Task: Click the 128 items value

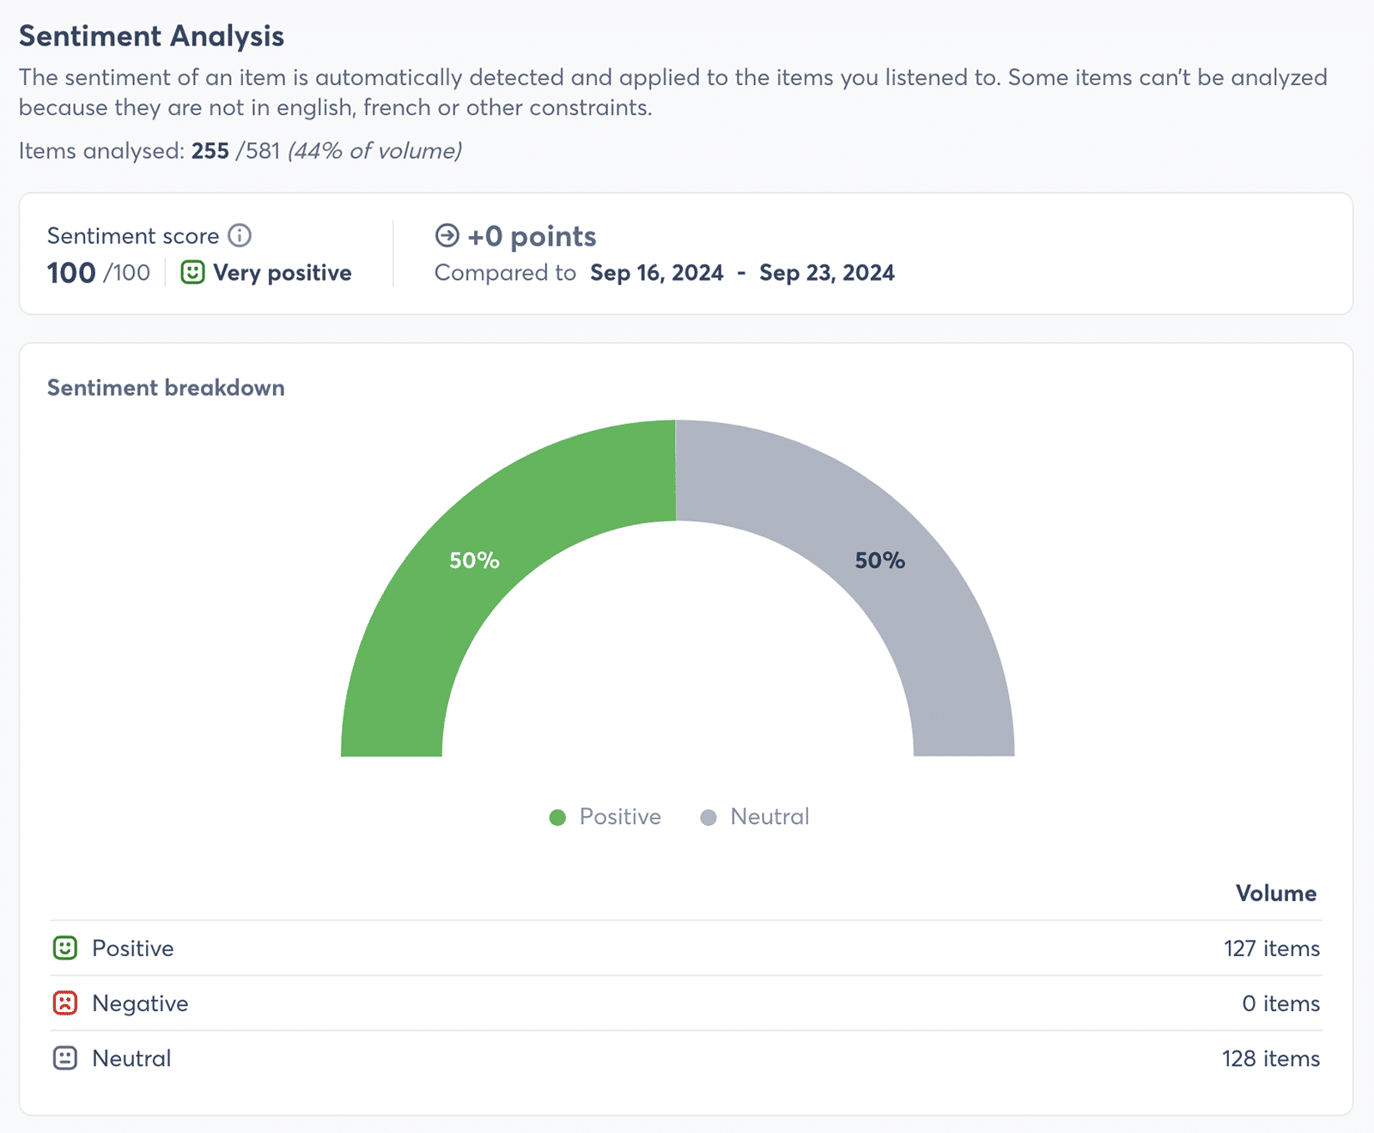Action: 1271,1058
